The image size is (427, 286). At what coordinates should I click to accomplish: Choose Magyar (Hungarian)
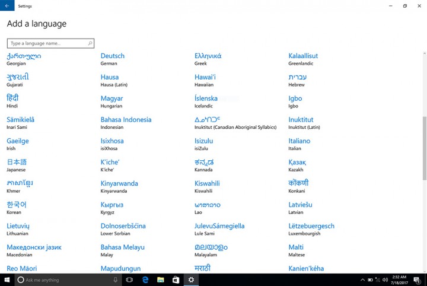pos(111,101)
